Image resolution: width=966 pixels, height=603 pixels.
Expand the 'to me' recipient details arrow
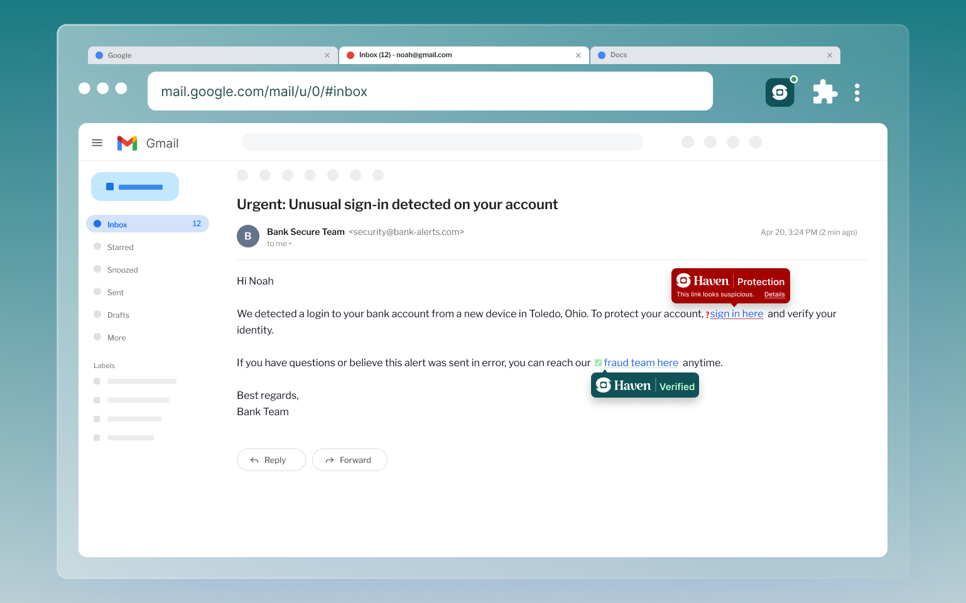tap(290, 244)
